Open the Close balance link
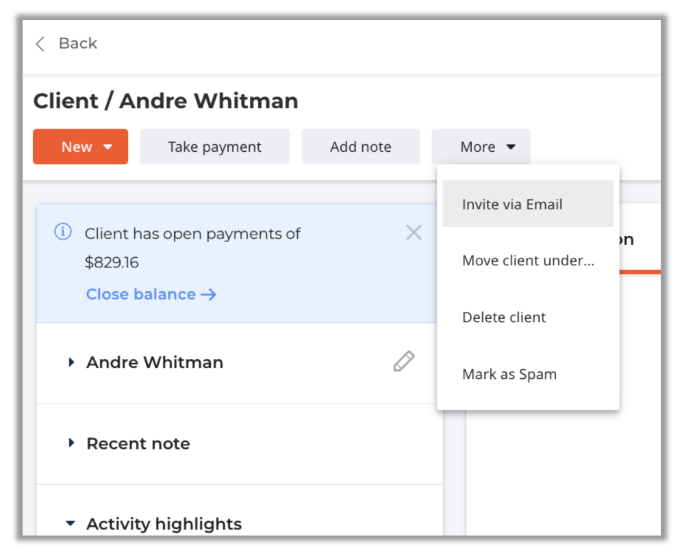This screenshot has height=554, width=682. click(140, 295)
